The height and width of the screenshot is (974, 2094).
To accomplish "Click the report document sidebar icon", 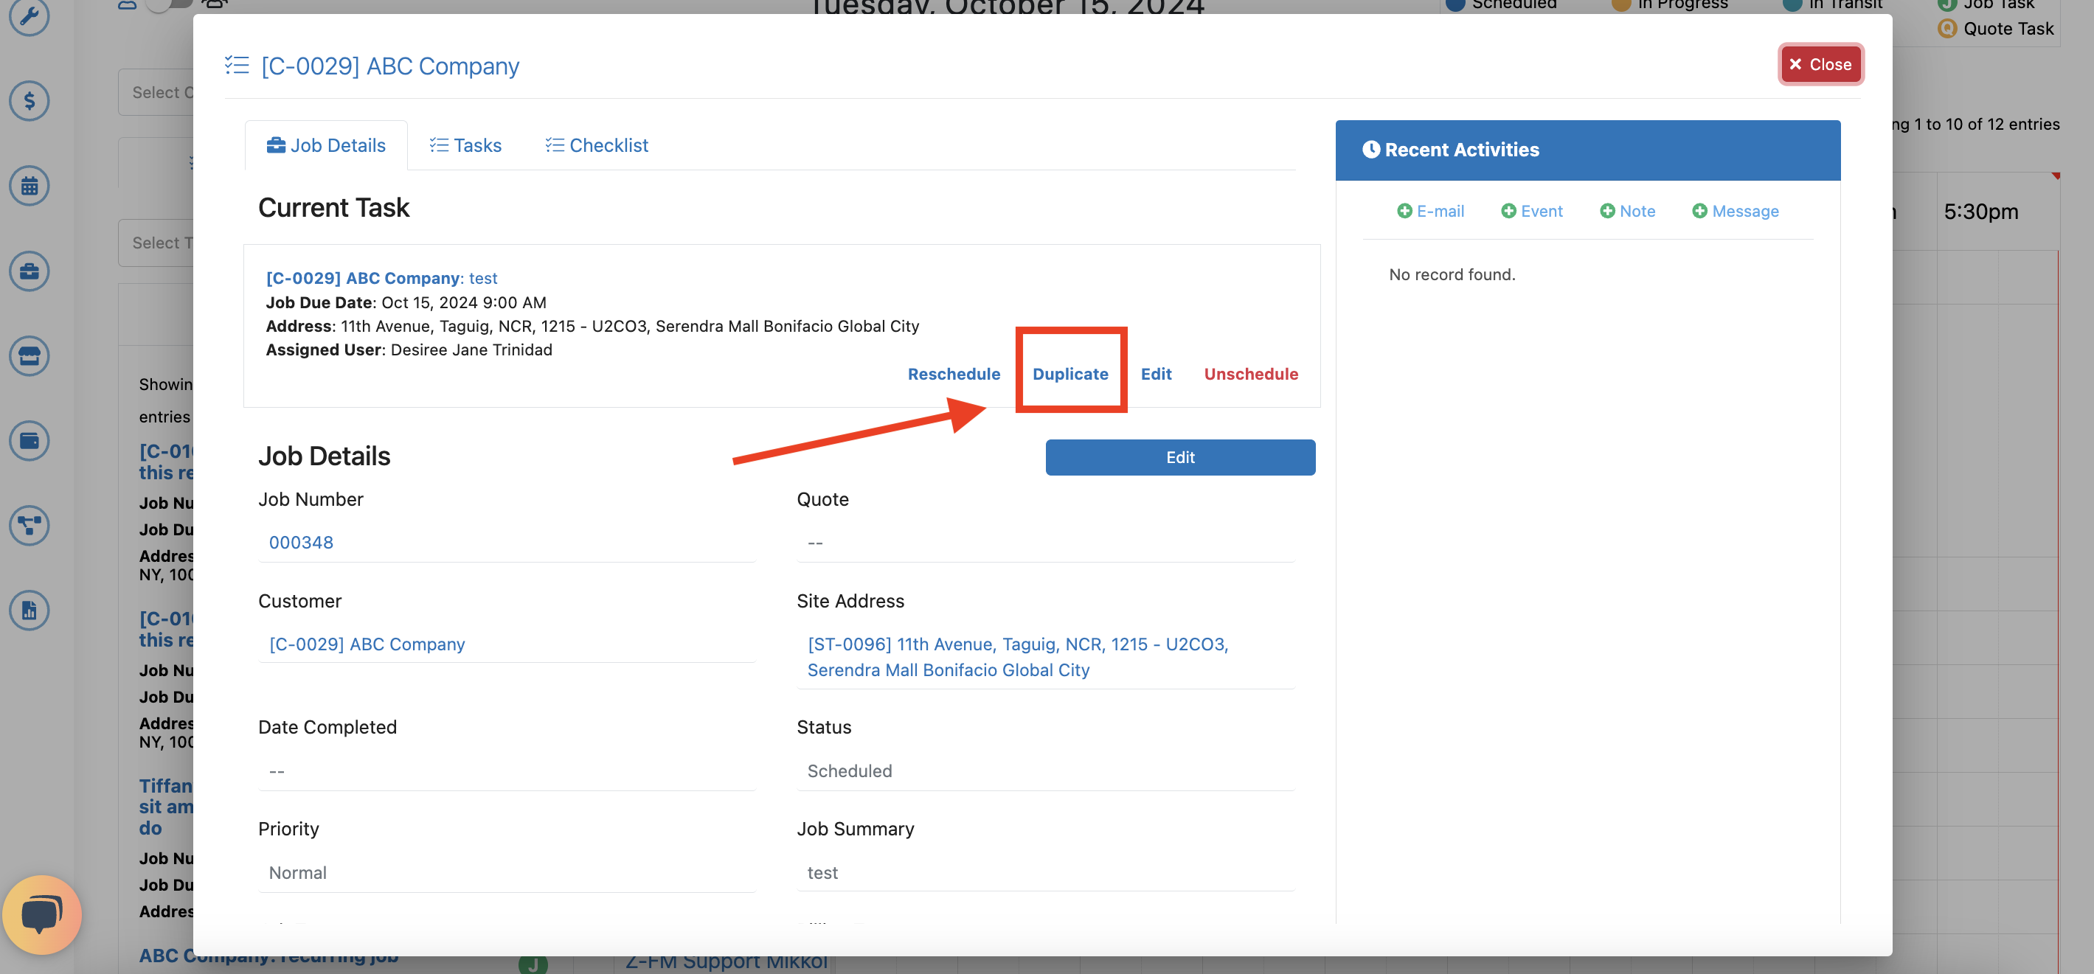I will click(x=30, y=610).
